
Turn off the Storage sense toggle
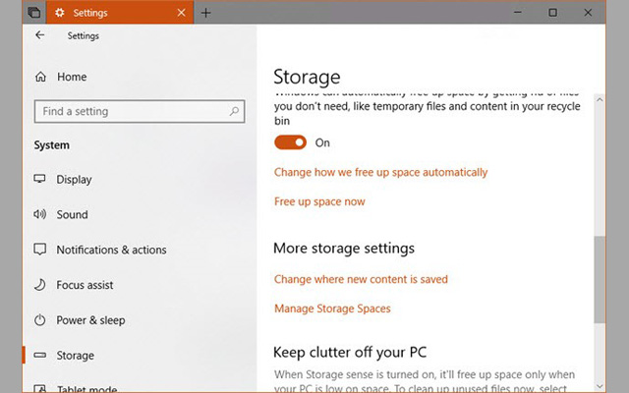click(x=290, y=142)
